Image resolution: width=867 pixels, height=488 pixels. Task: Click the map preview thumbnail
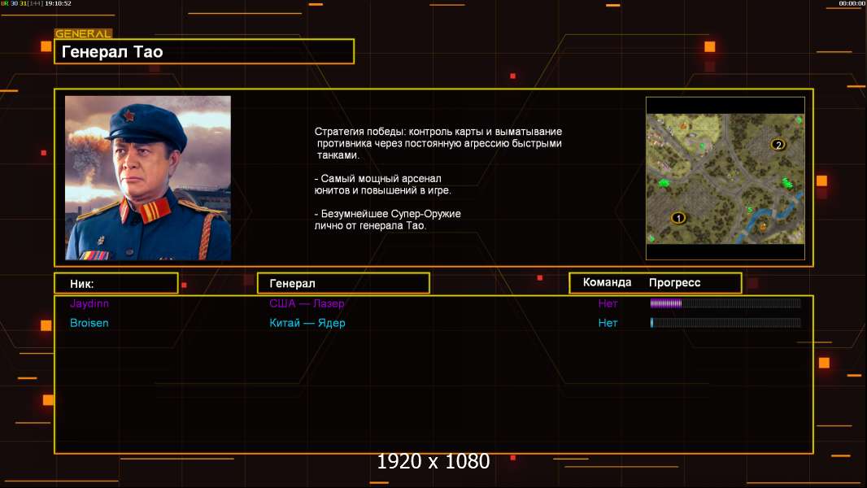(x=725, y=178)
